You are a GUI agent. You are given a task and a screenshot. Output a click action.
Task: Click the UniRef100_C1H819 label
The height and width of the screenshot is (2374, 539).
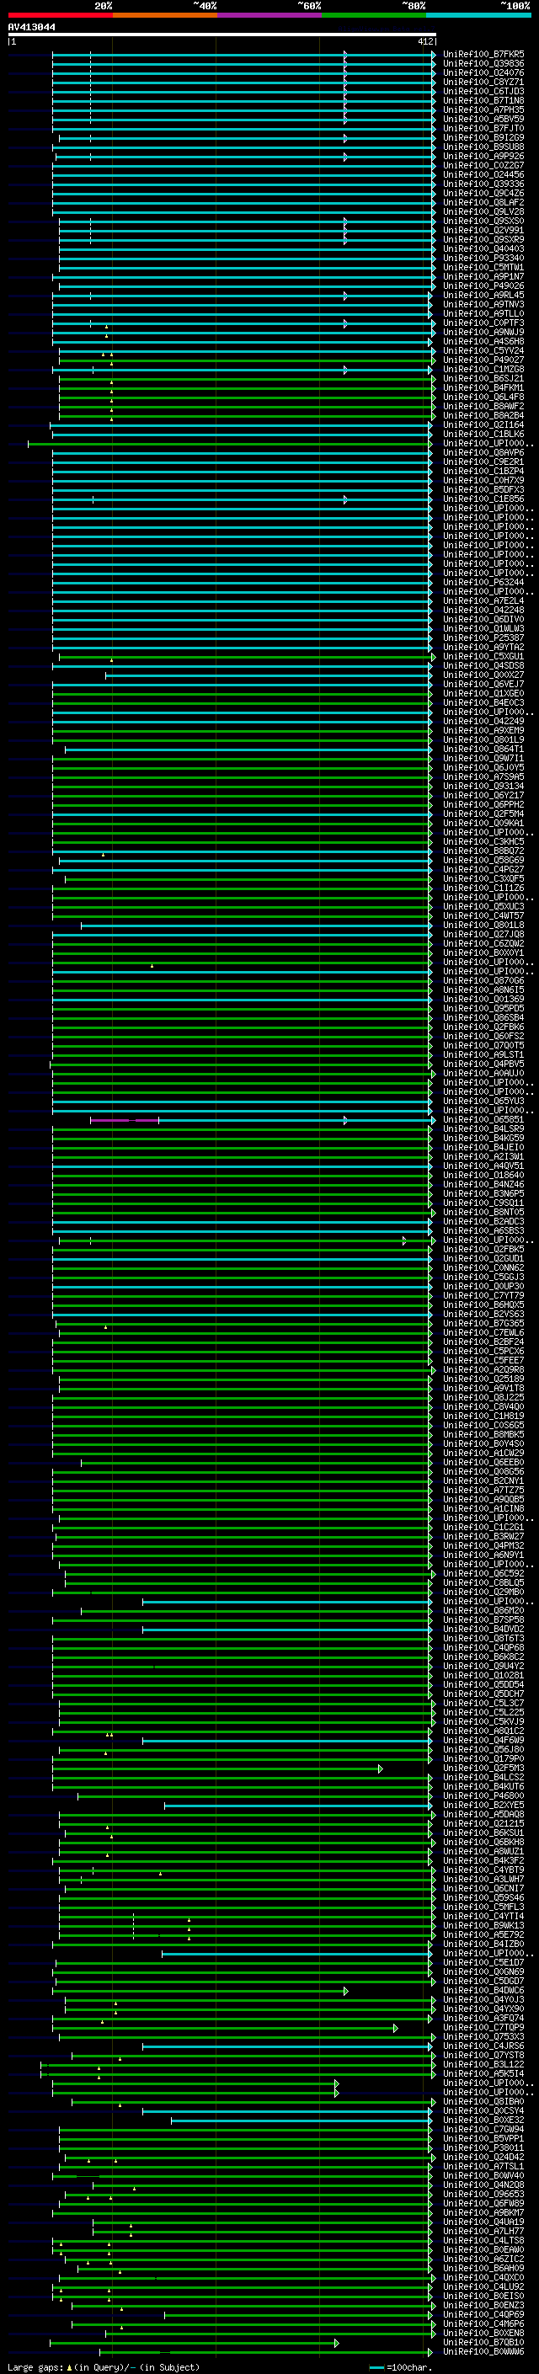(483, 1416)
